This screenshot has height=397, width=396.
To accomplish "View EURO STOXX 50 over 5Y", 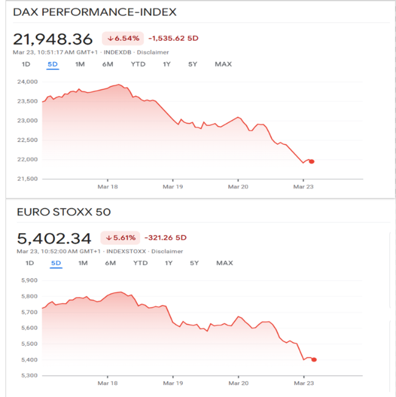I will point(194,263).
